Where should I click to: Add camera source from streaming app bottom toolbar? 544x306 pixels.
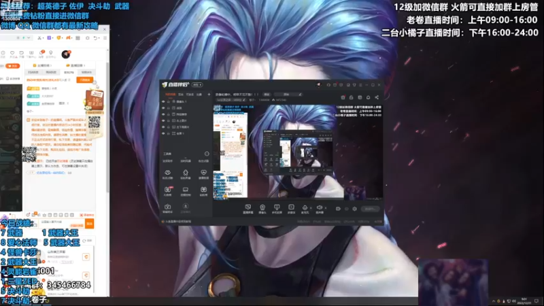pos(262,209)
